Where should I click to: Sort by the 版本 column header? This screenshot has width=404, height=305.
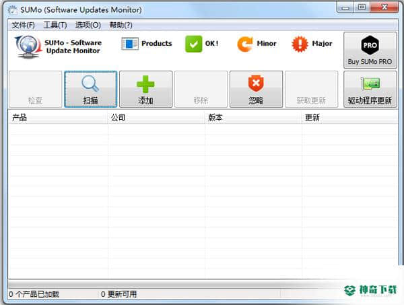click(x=253, y=118)
